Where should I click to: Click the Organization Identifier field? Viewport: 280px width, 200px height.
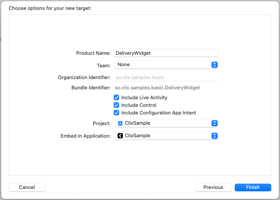pyautogui.click(x=166, y=77)
